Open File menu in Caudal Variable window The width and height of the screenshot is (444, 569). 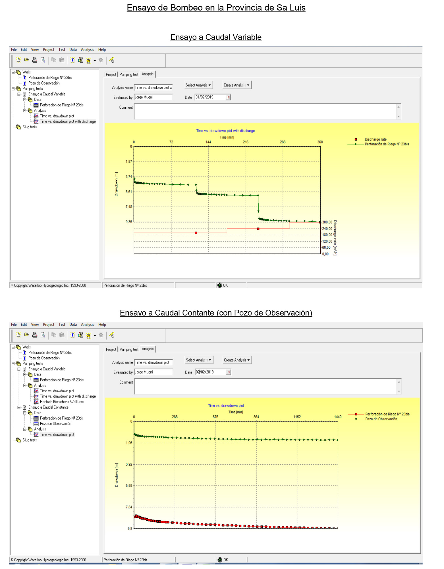point(14,50)
